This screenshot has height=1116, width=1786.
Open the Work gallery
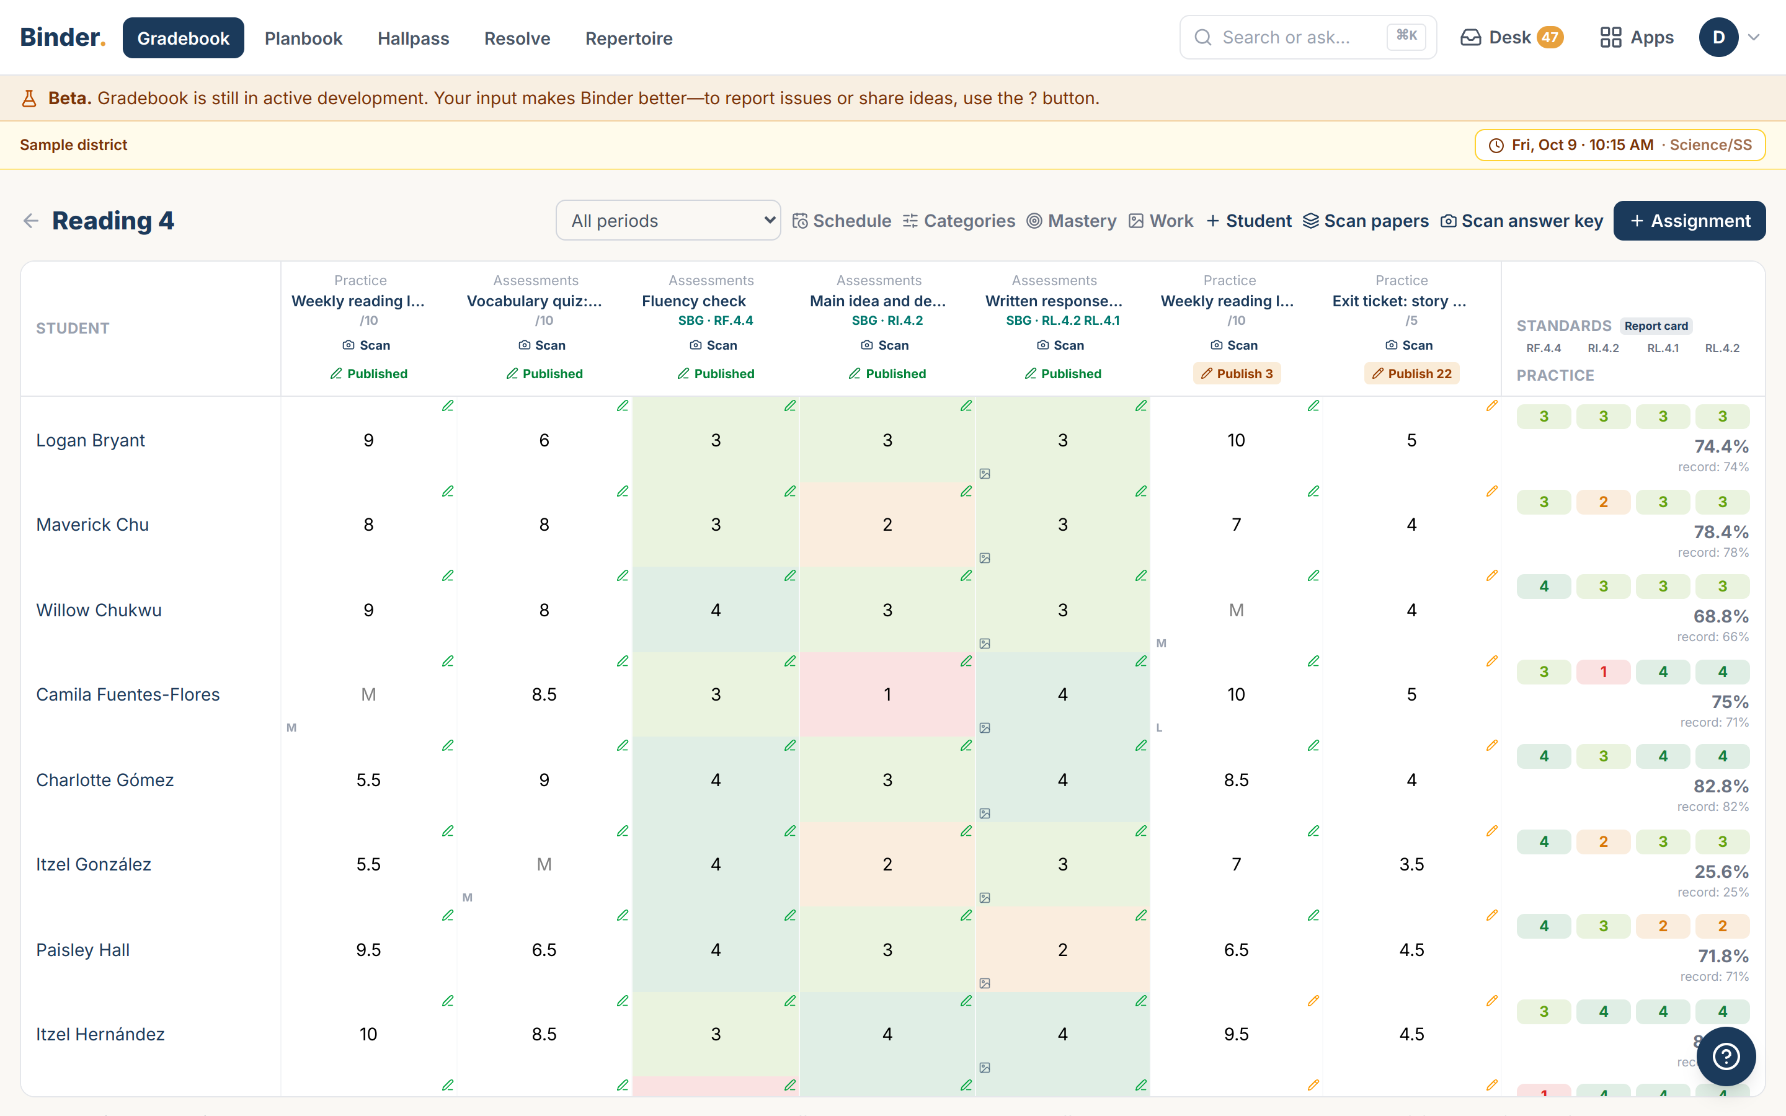click(1161, 221)
